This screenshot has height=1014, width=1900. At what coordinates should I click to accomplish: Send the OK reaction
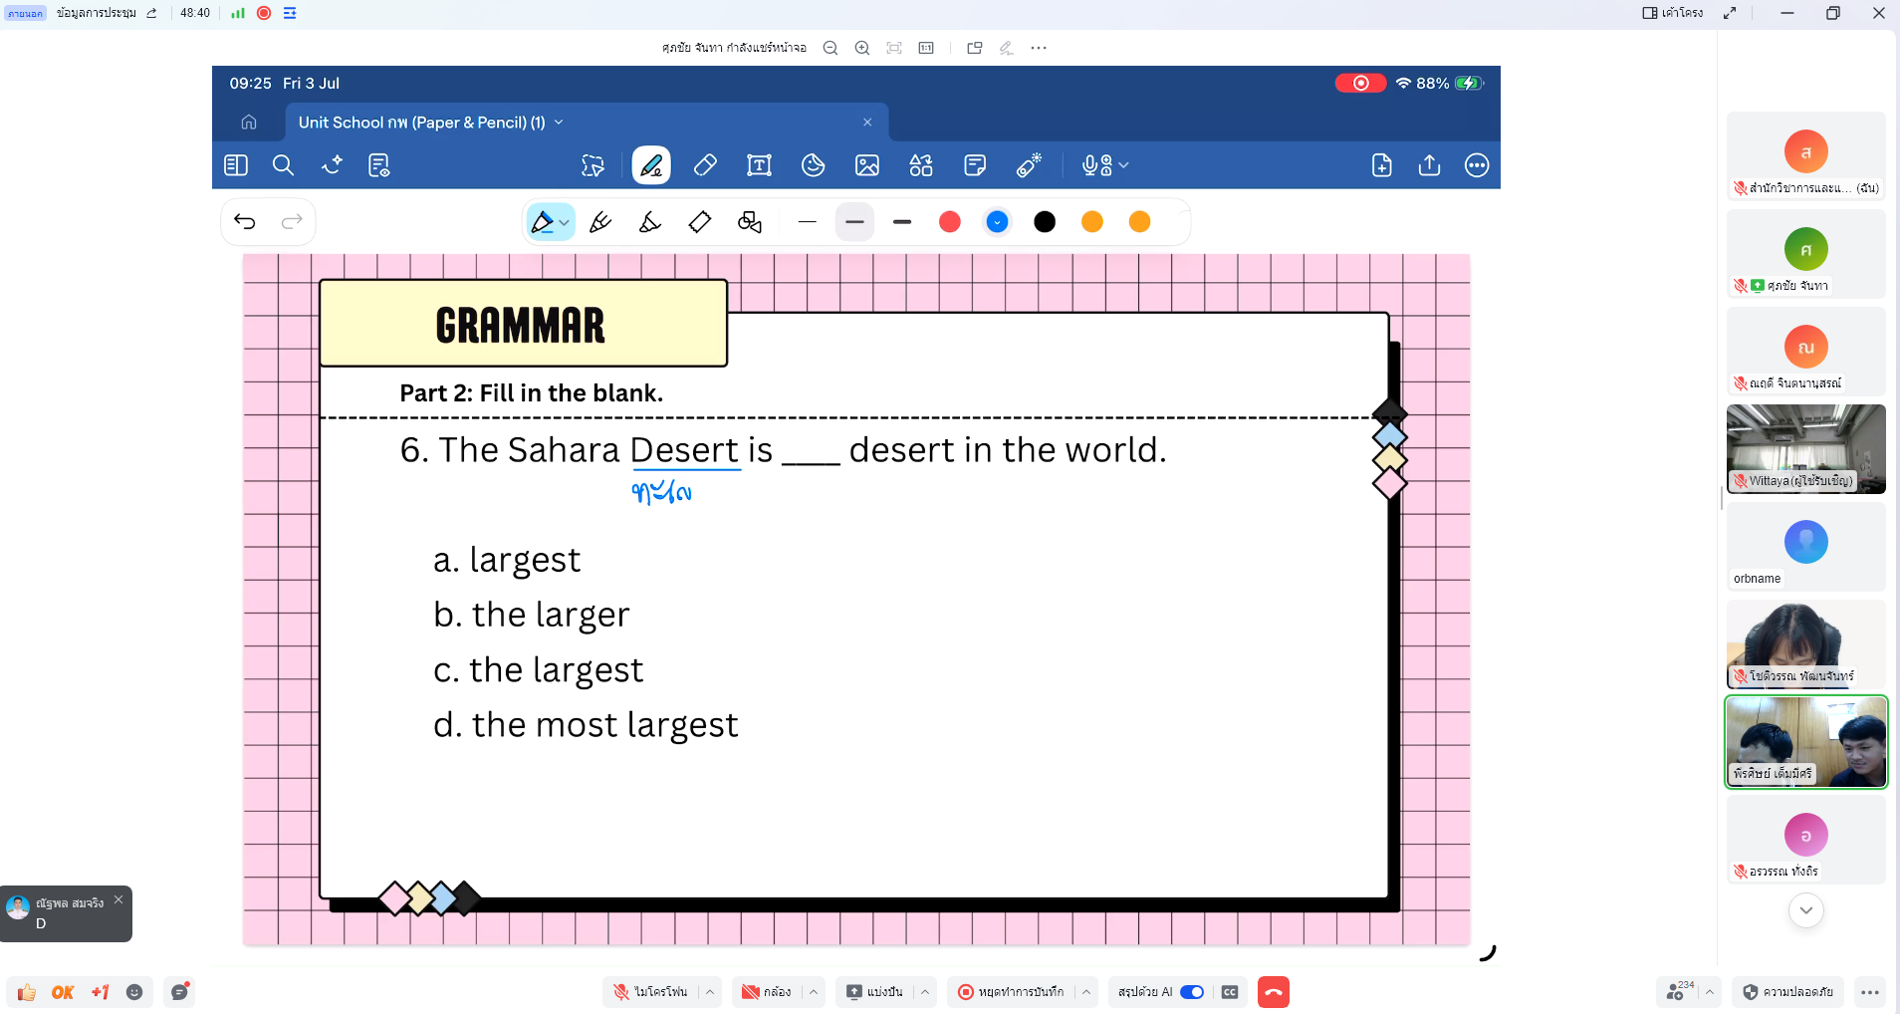[63, 992]
